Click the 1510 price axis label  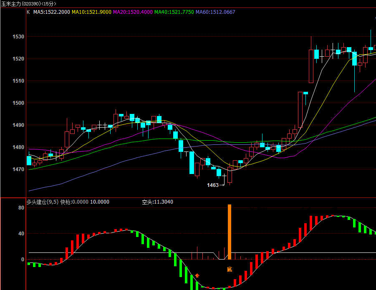[18, 81]
